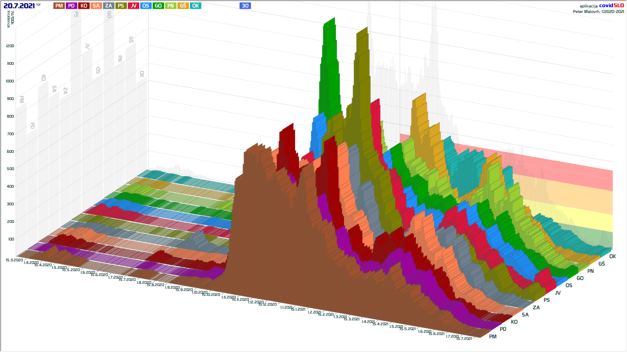Click the covidSLO application title
This screenshot has width=627, height=352.
click(x=611, y=6)
